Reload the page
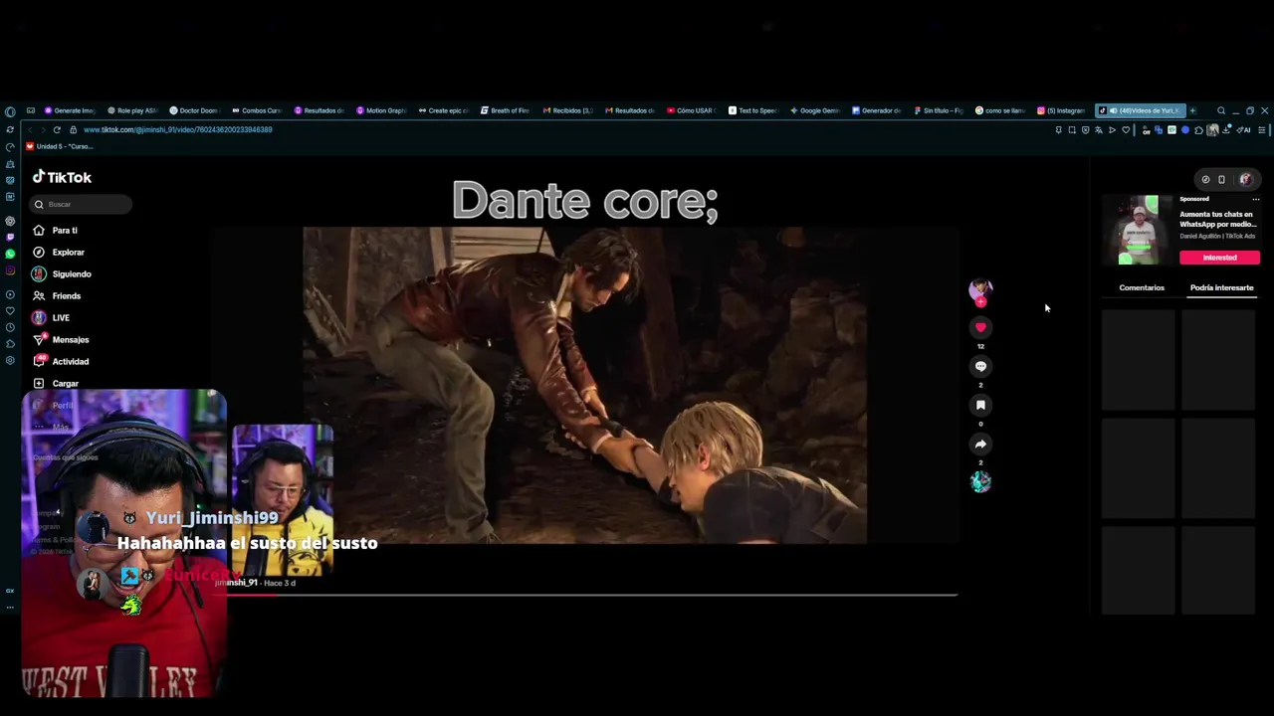Viewport: 1274px width, 716px height. click(57, 129)
